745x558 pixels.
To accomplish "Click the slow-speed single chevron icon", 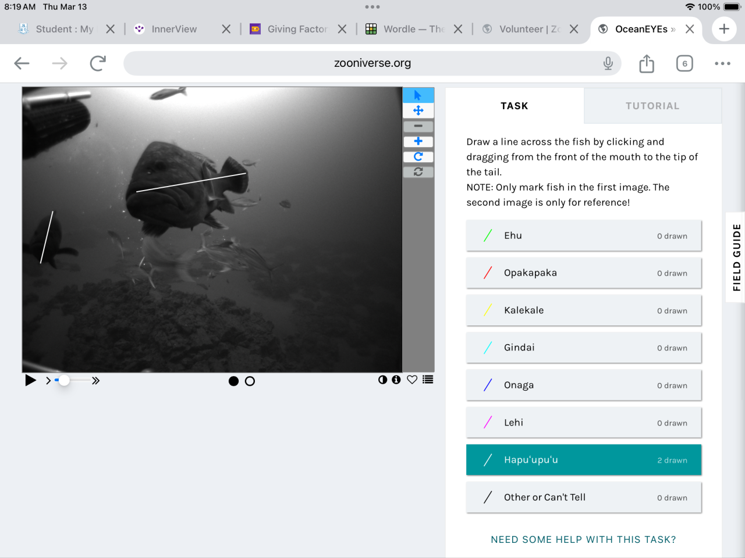I will click(x=48, y=381).
